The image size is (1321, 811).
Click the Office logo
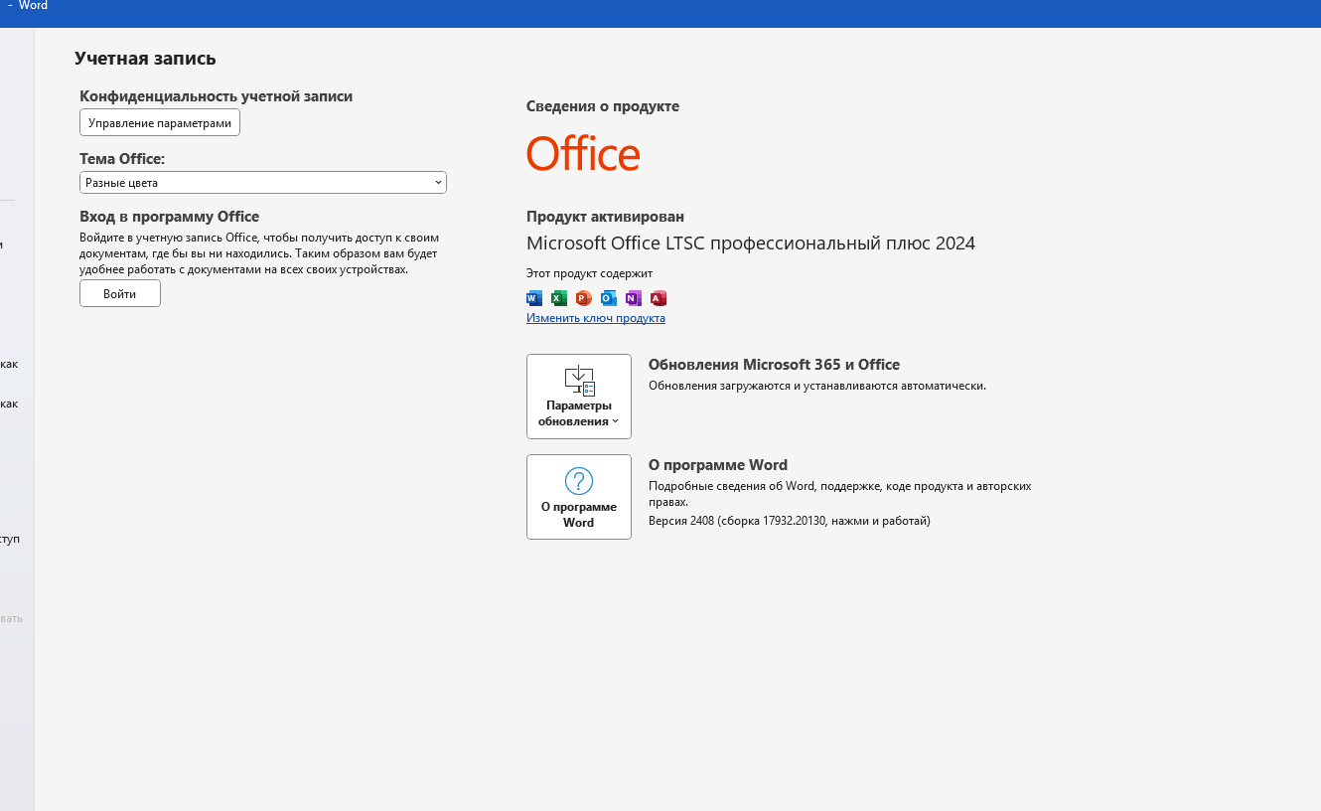[x=583, y=154]
